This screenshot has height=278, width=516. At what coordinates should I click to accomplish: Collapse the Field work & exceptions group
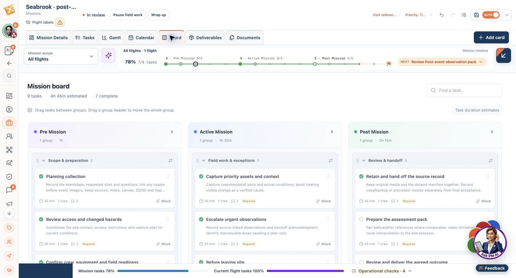[x=204, y=161]
